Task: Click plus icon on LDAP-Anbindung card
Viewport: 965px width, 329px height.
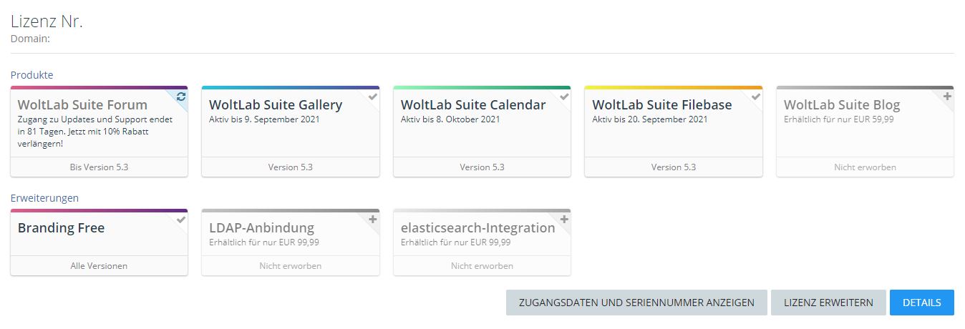Action: pos(372,220)
